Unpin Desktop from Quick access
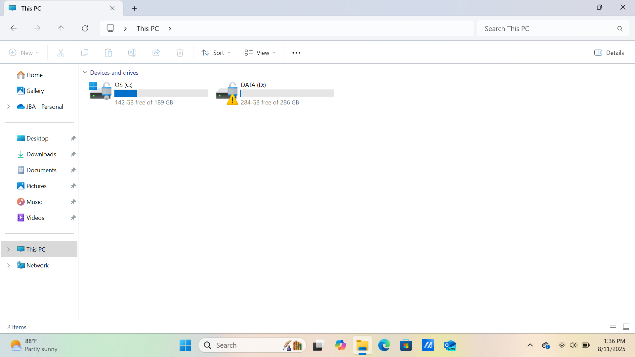The width and height of the screenshot is (635, 357). coord(73,139)
